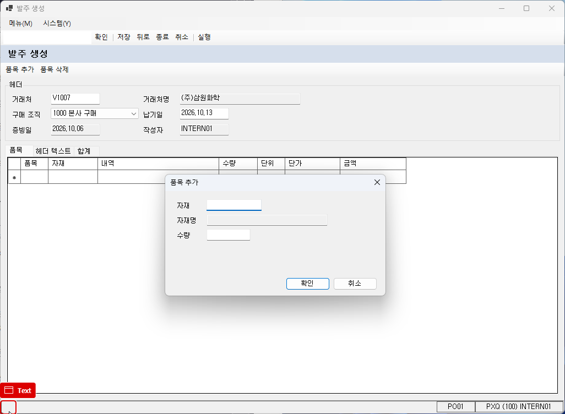
Task: Click 저장 in the toolbar
Action: tap(123, 37)
